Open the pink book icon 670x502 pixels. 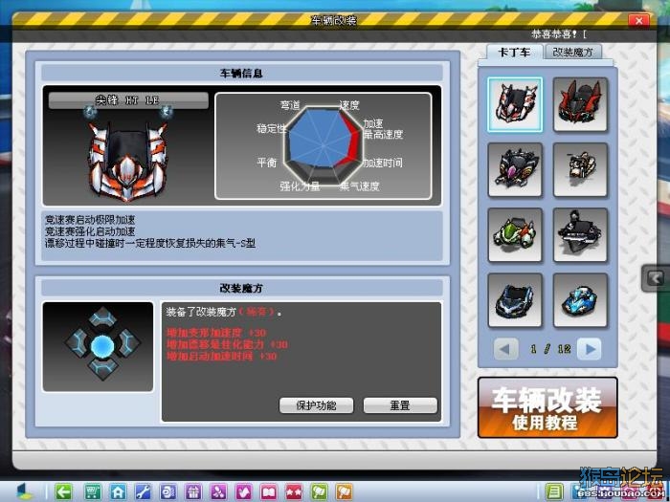[269, 492]
